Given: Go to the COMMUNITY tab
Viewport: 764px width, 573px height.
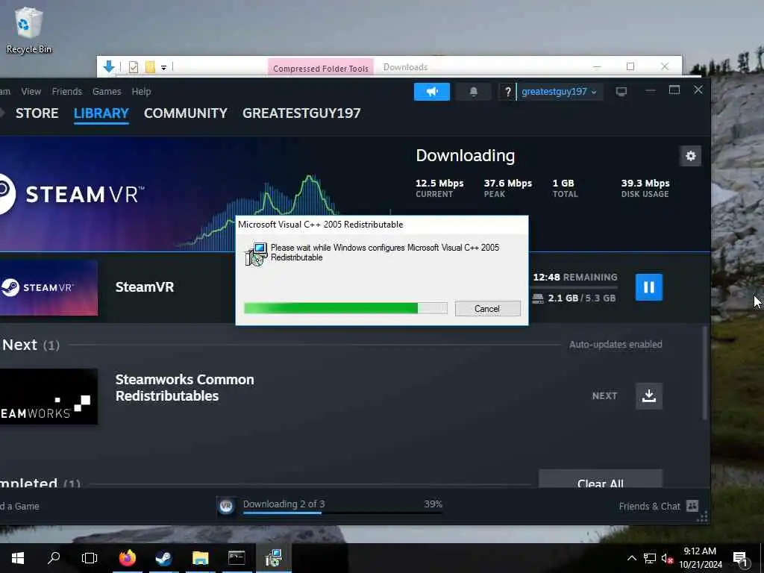Looking at the screenshot, I should 186,113.
